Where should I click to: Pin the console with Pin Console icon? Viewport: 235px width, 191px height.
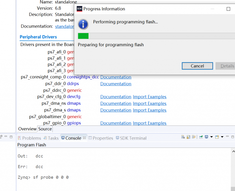pyautogui.click(x=201, y=137)
